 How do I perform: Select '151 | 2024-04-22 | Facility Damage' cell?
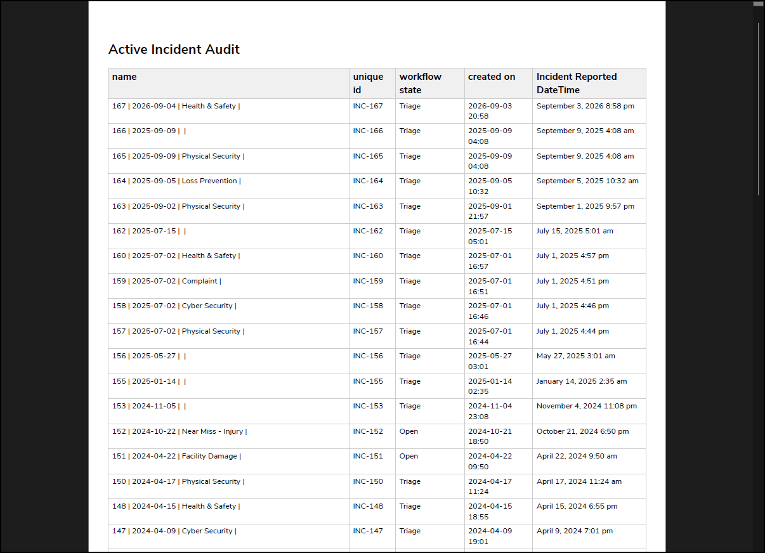228,462
